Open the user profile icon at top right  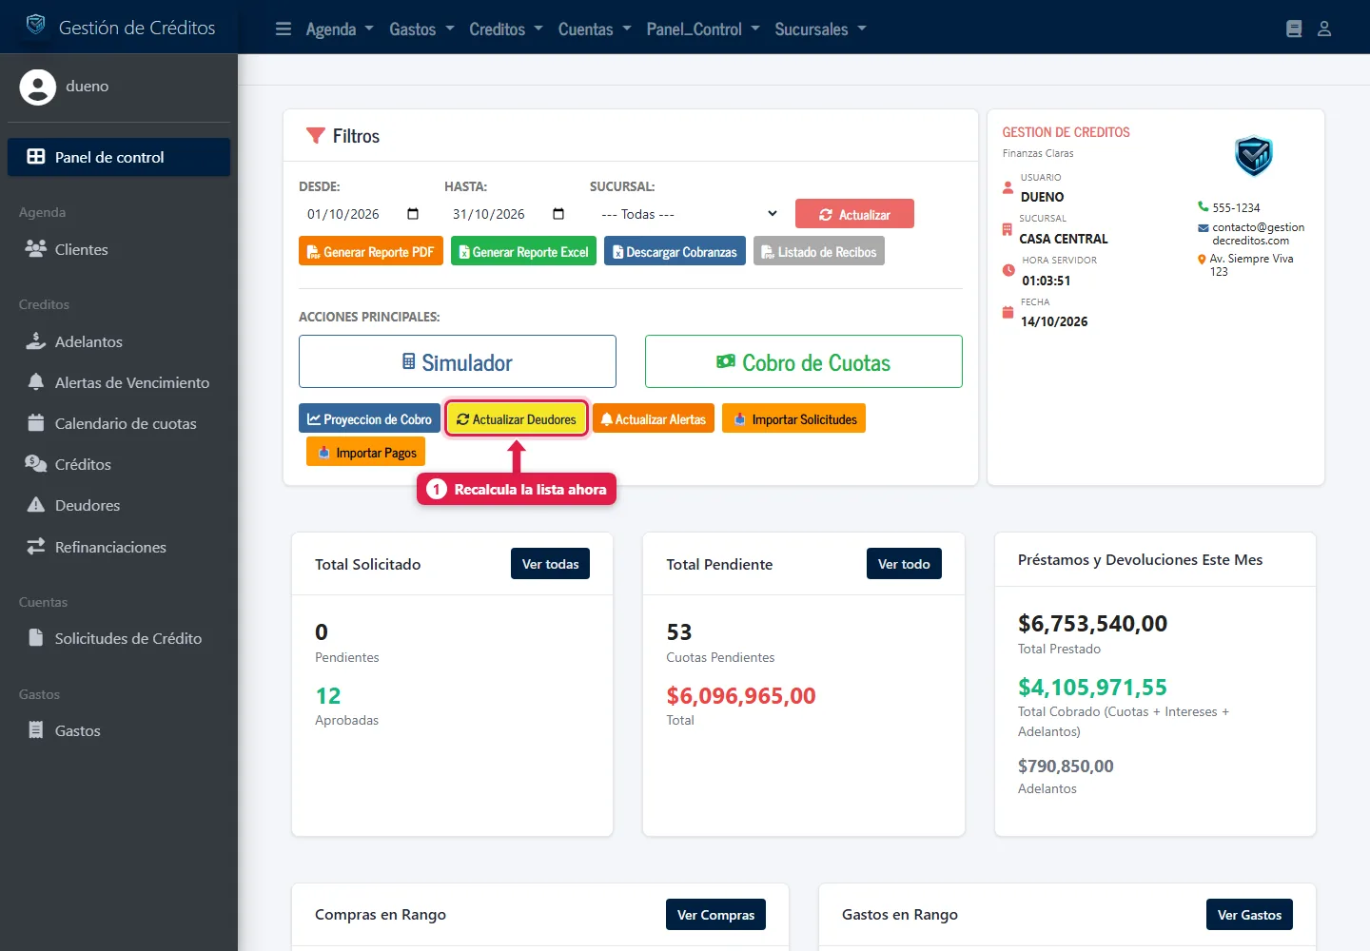[x=1324, y=29]
